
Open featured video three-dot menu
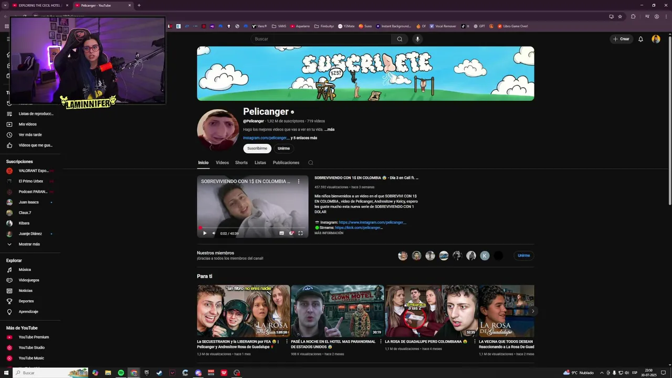click(x=299, y=181)
